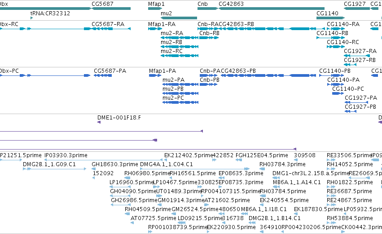Click the RH06980.5prime EST
This screenshot has width=382, height=234.
click(127, 178)
